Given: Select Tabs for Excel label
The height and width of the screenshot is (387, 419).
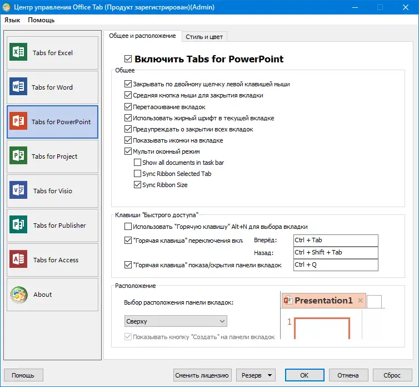Looking at the screenshot, I should click(x=53, y=53).
